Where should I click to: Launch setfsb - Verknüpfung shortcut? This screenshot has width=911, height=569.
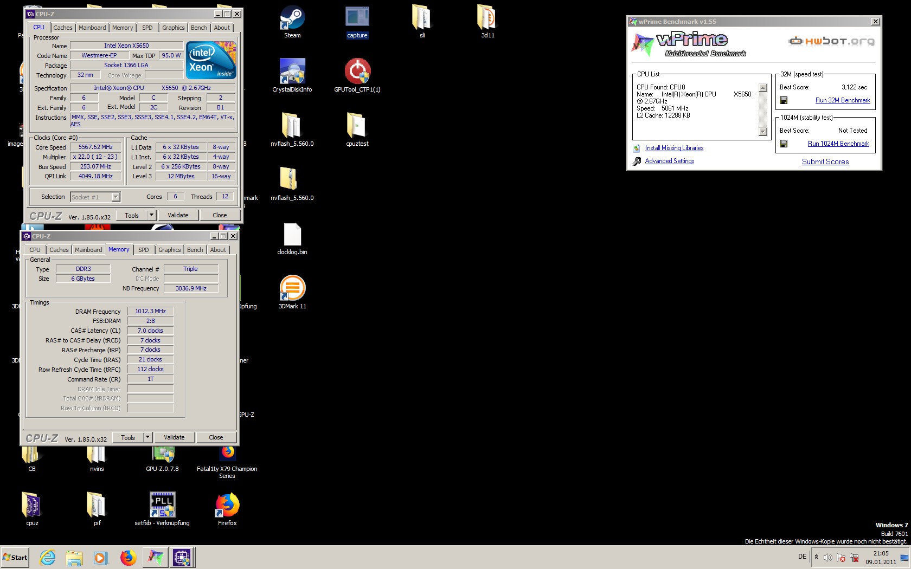coord(162,509)
